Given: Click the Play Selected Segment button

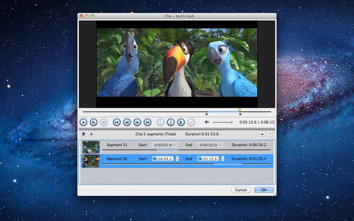Looking at the screenshot, I should pos(93,122).
